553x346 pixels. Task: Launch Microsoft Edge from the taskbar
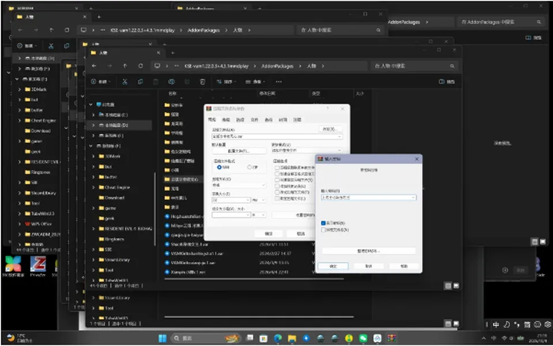click(278, 339)
